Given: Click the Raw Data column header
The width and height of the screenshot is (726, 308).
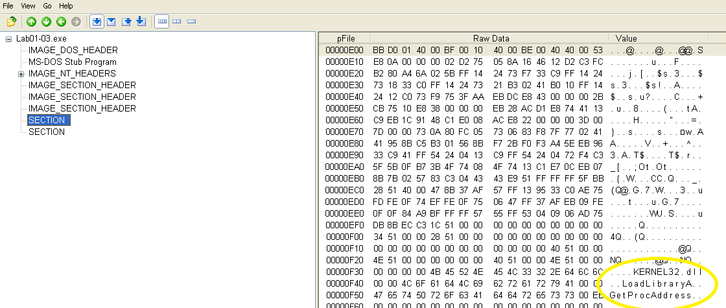Looking at the screenshot, I should coord(491,39).
